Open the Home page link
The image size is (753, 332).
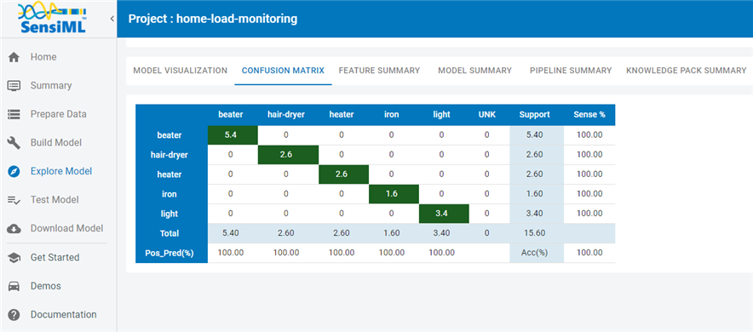coord(43,57)
